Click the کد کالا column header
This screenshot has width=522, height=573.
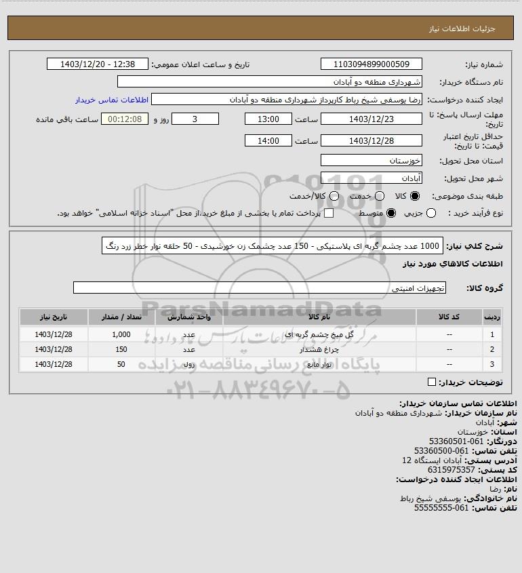[449, 317]
